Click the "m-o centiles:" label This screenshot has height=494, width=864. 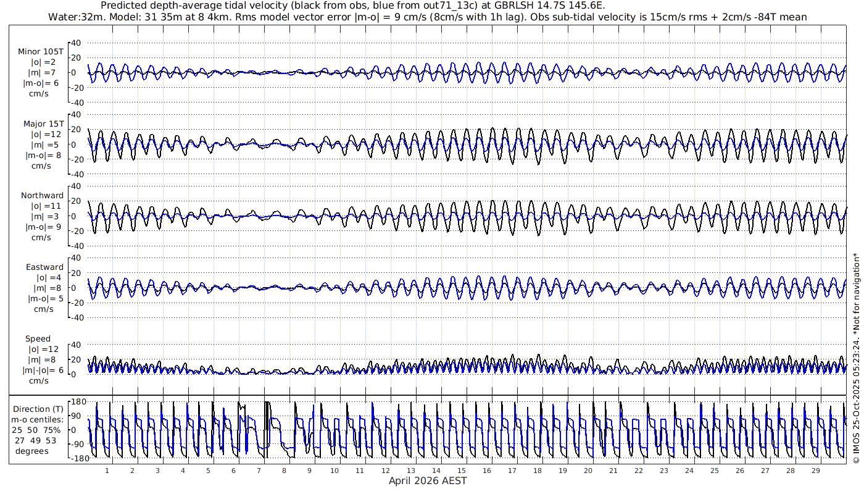pos(38,420)
